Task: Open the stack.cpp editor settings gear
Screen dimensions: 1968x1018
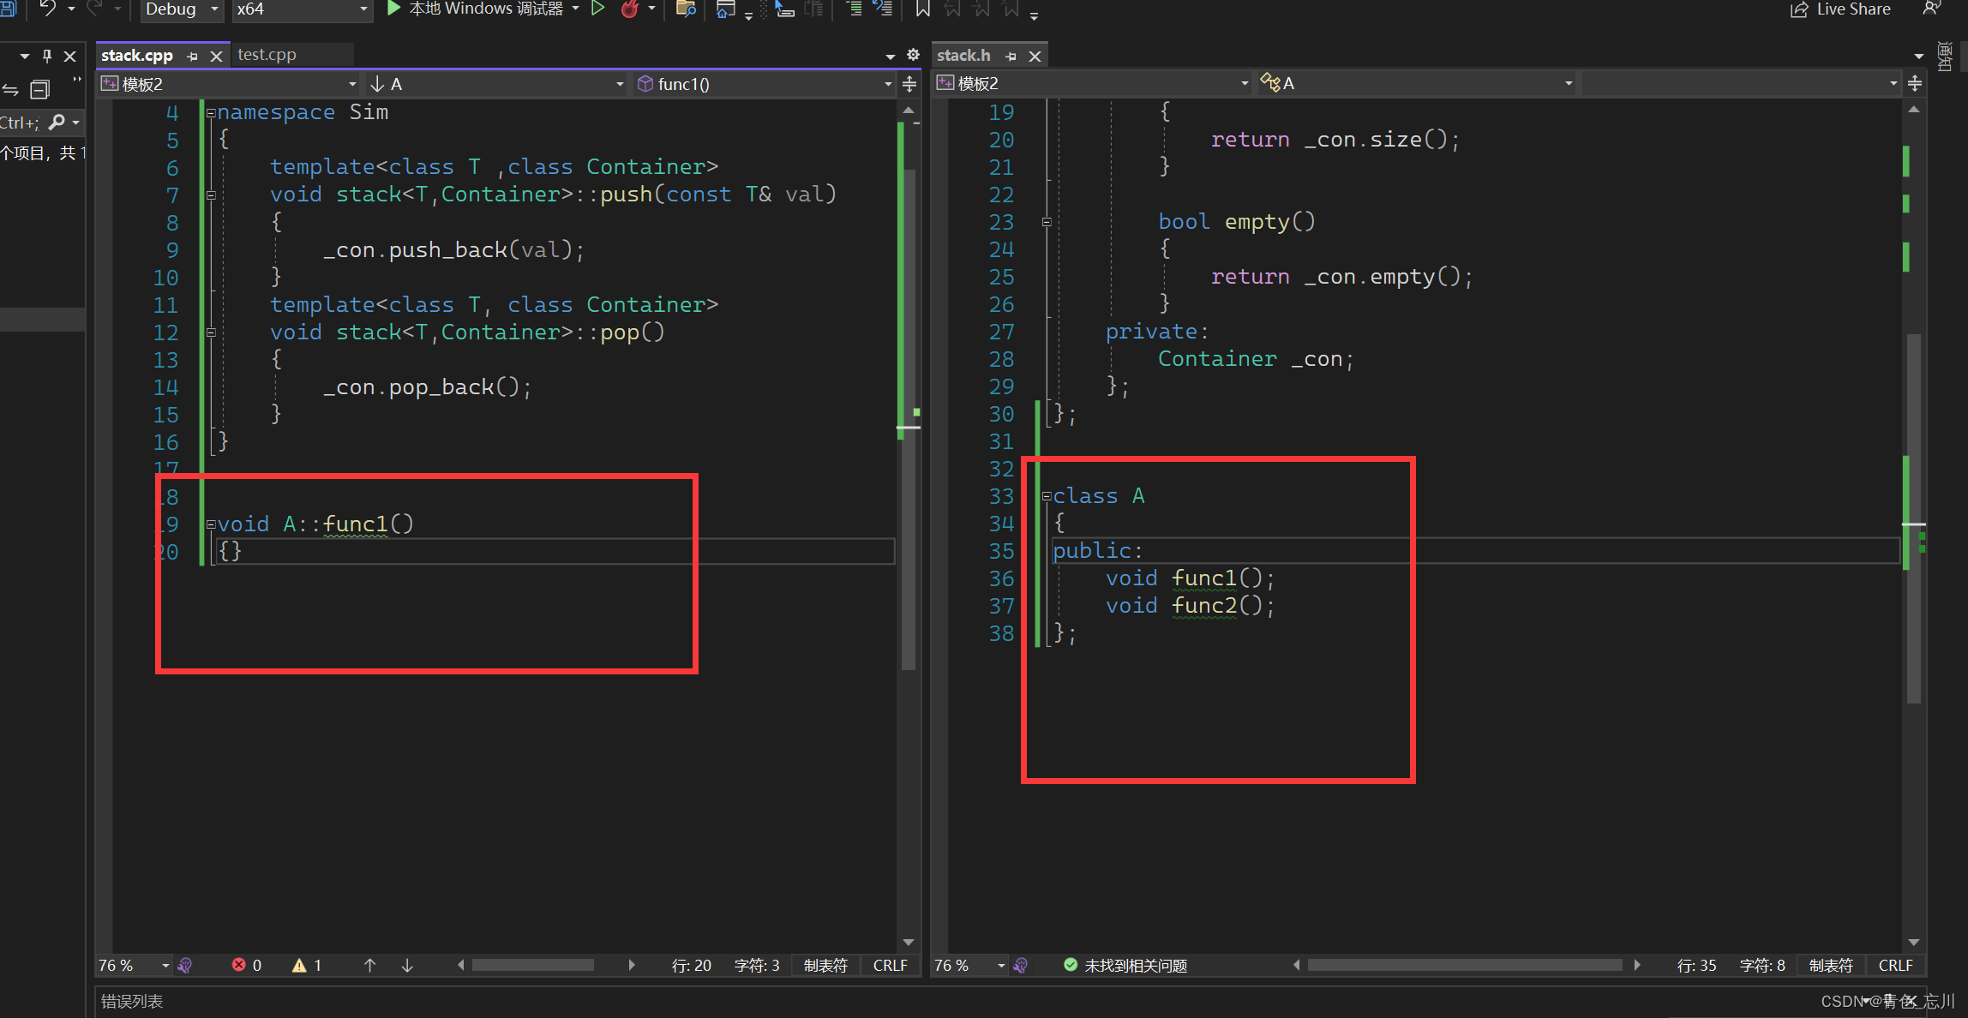Action: (913, 55)
